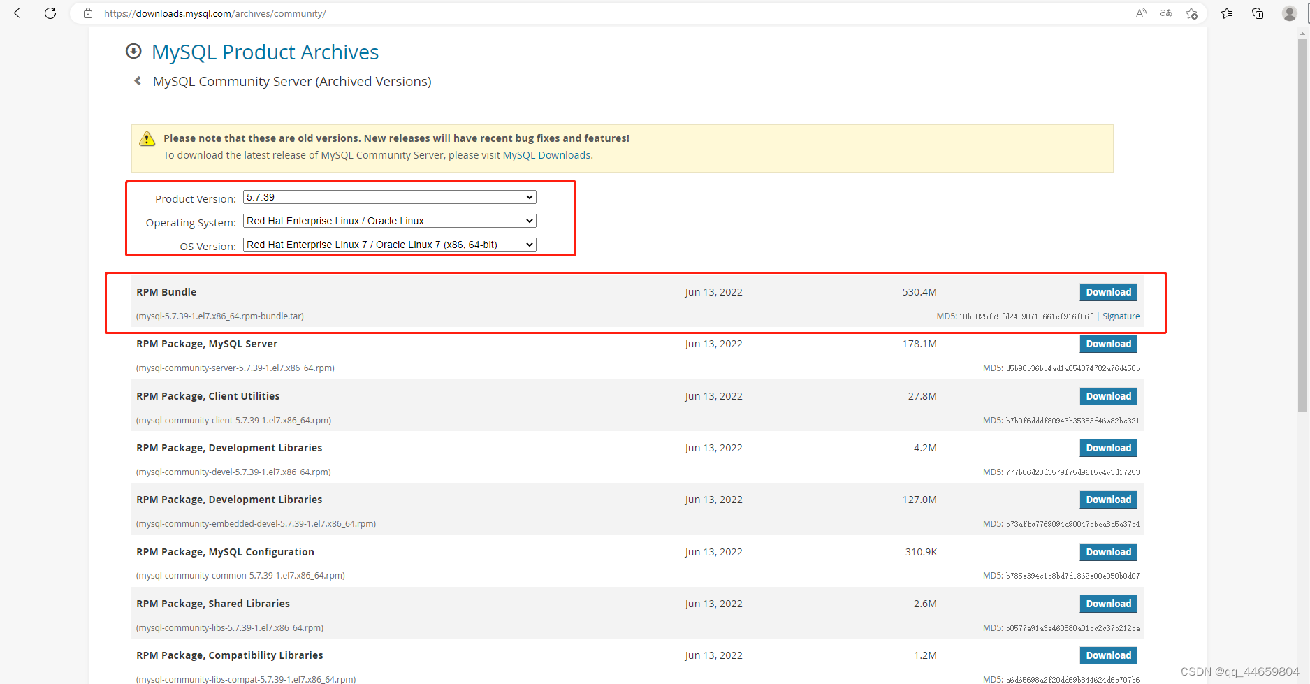Open the browser profile avatar
1310x684 pixels.
point(1290,13)
